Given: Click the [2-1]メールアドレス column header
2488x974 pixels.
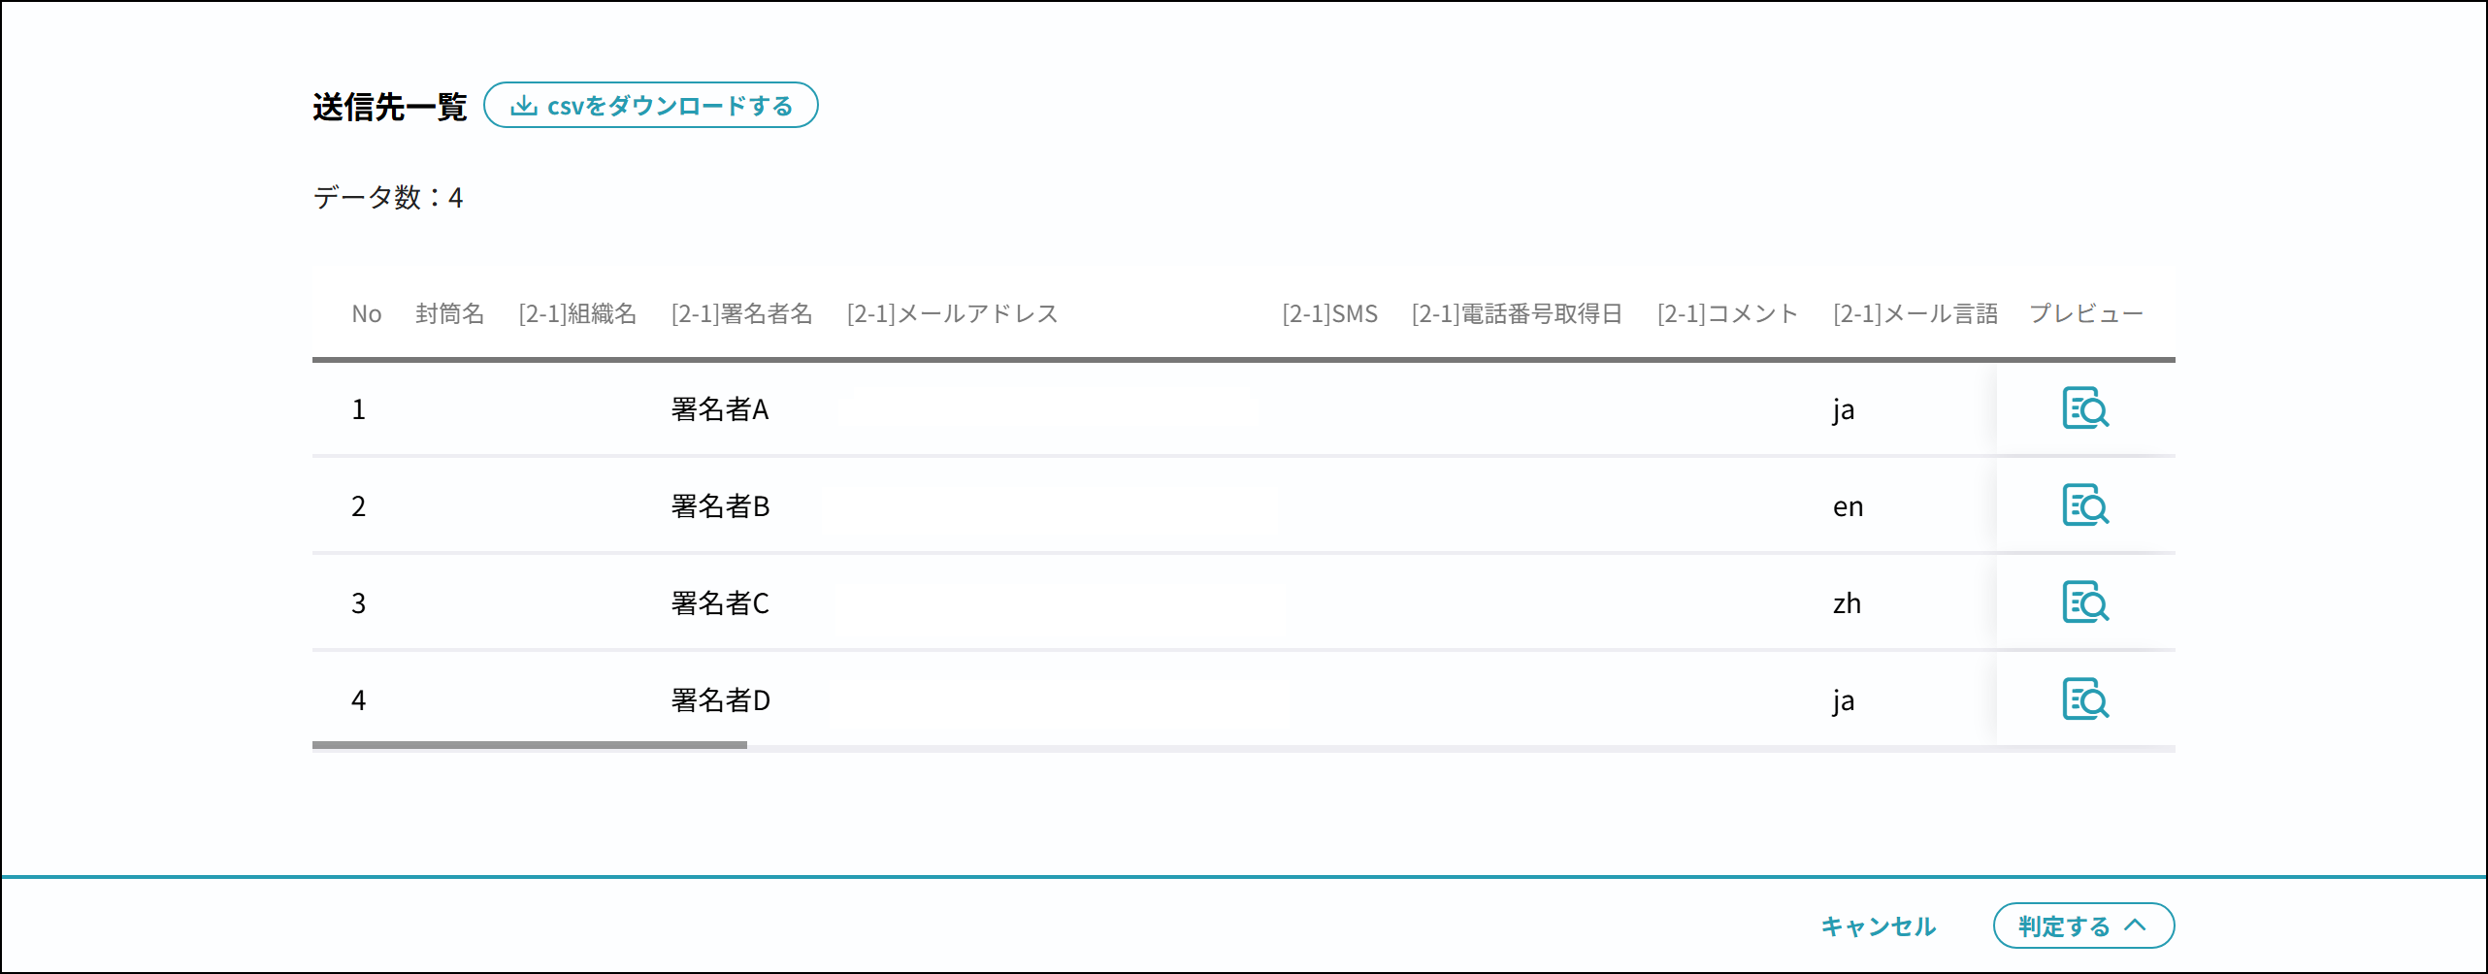Looking at the screenshot, I should (952, 313).
